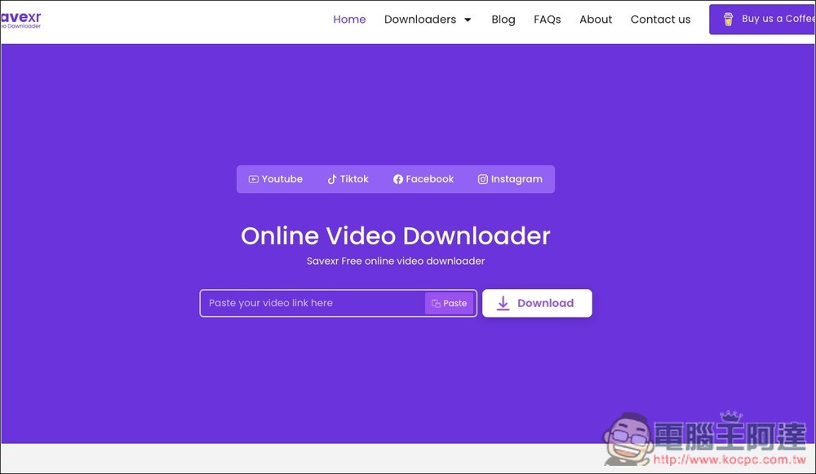Select the TikTok music-note icon
Image resolution: width=816 pixels, height=474 pixels.
click(331, 178)
